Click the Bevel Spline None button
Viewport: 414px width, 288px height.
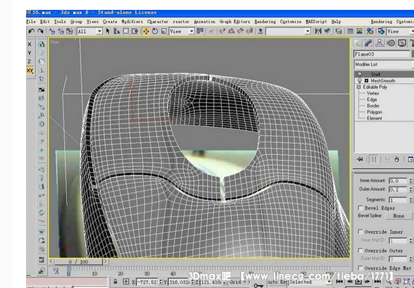pos(399,215)
